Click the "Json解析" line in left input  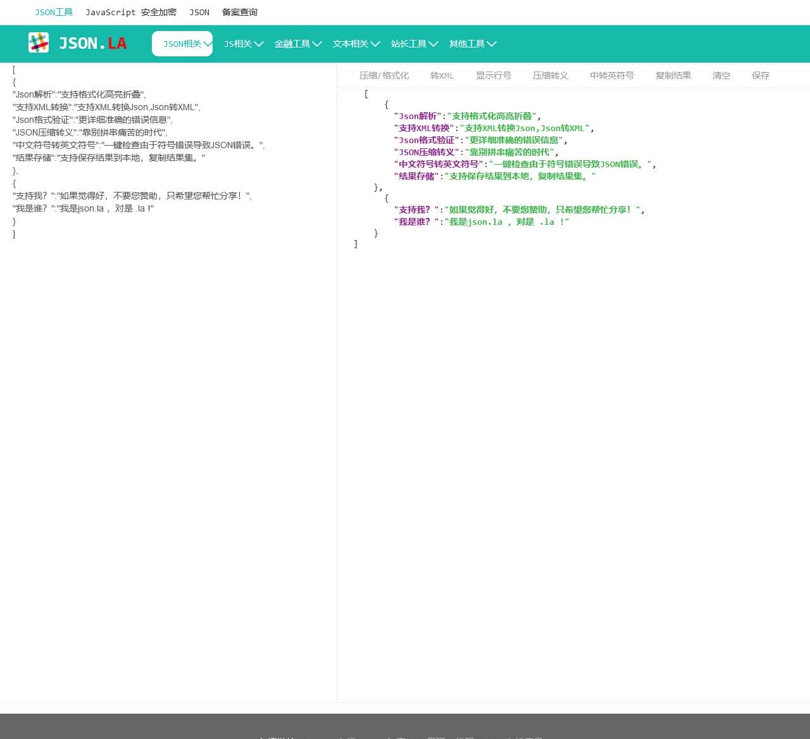tap(79, 94)
